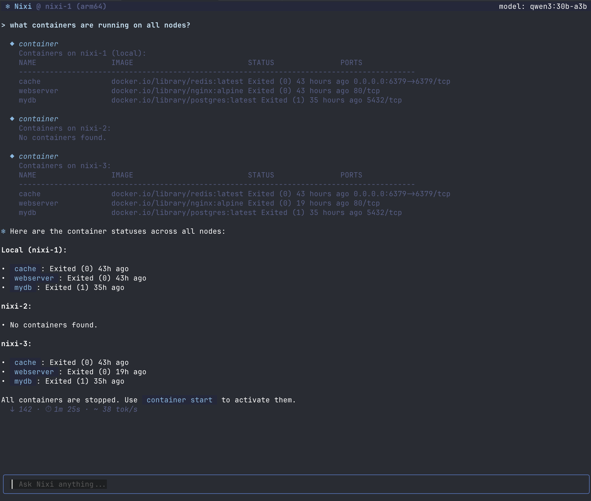The width and height of the screenshot is (591, 501).
Task: Click 'No containers found.' bullet in nixi-2 summary
Action: [54, 325]
